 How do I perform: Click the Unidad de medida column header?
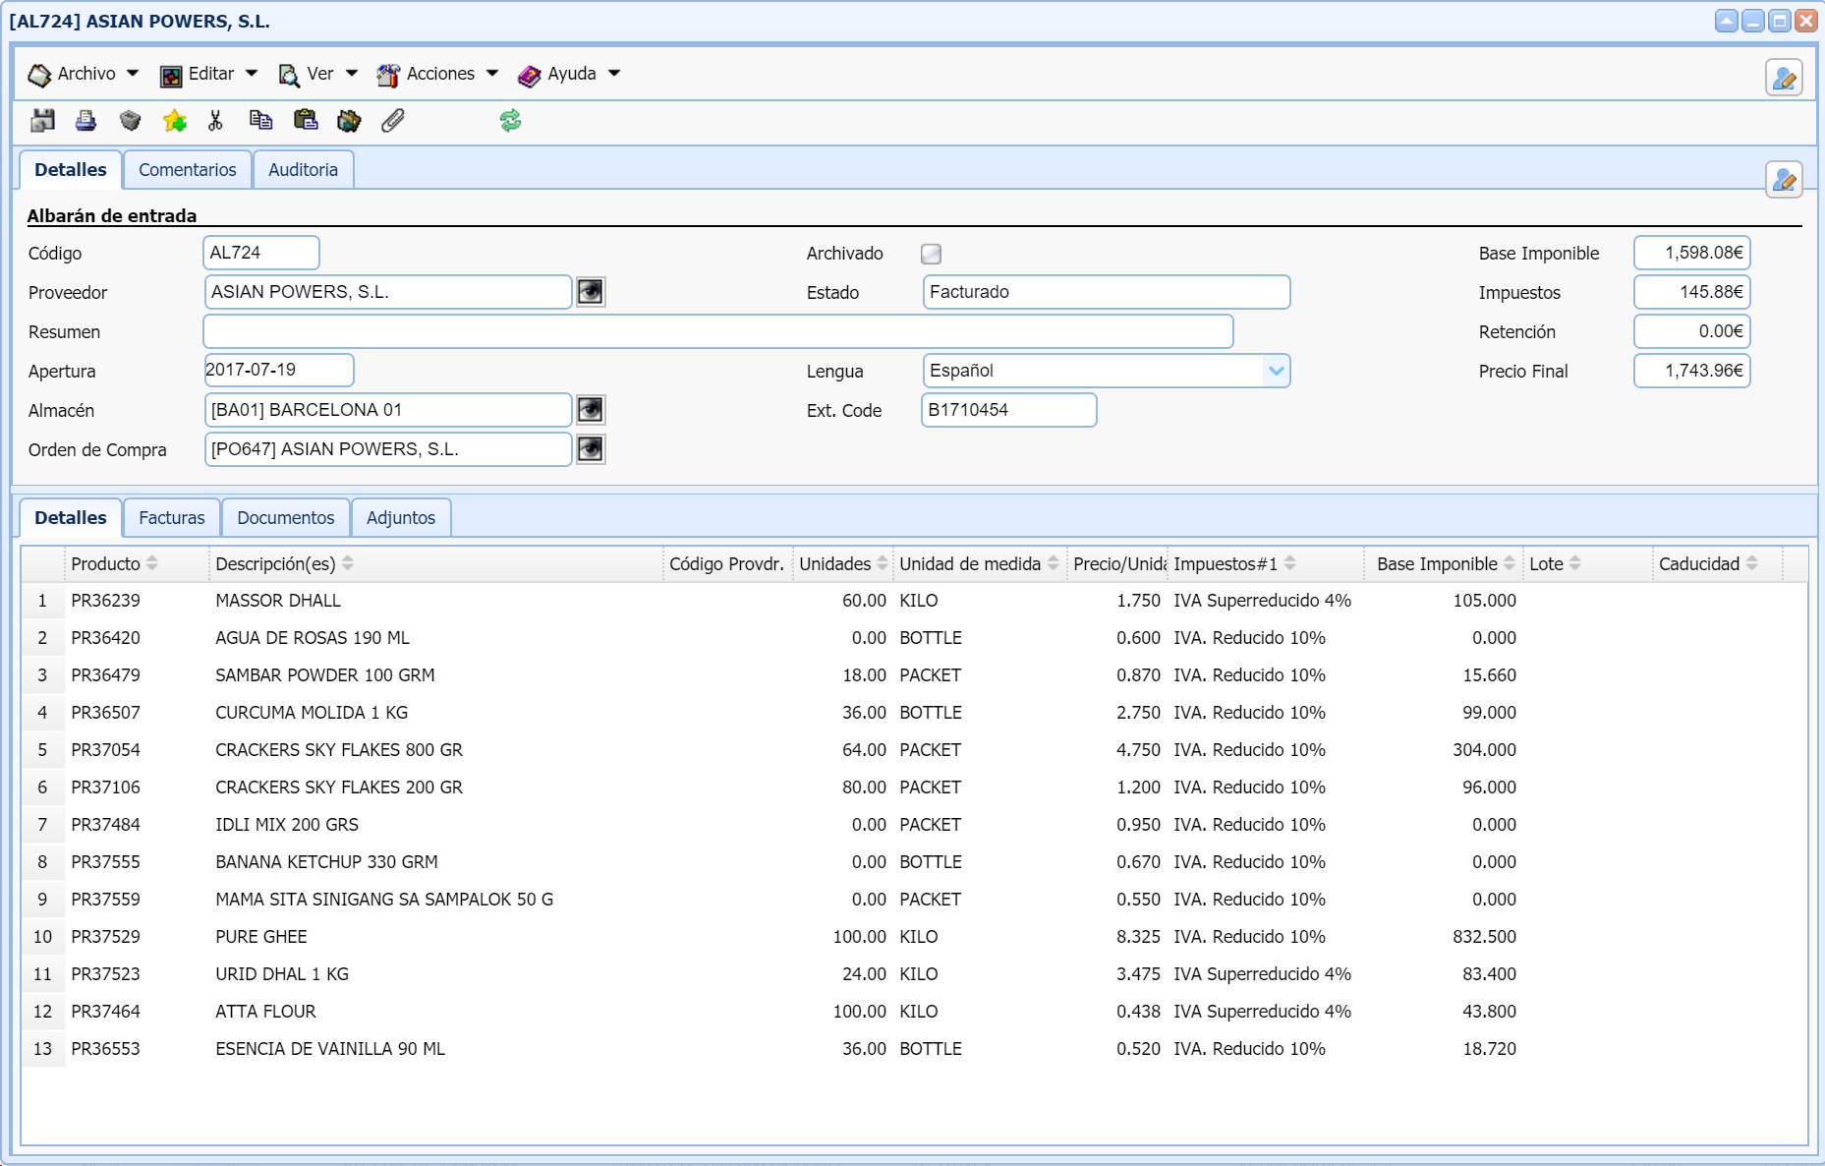(980, 563)
